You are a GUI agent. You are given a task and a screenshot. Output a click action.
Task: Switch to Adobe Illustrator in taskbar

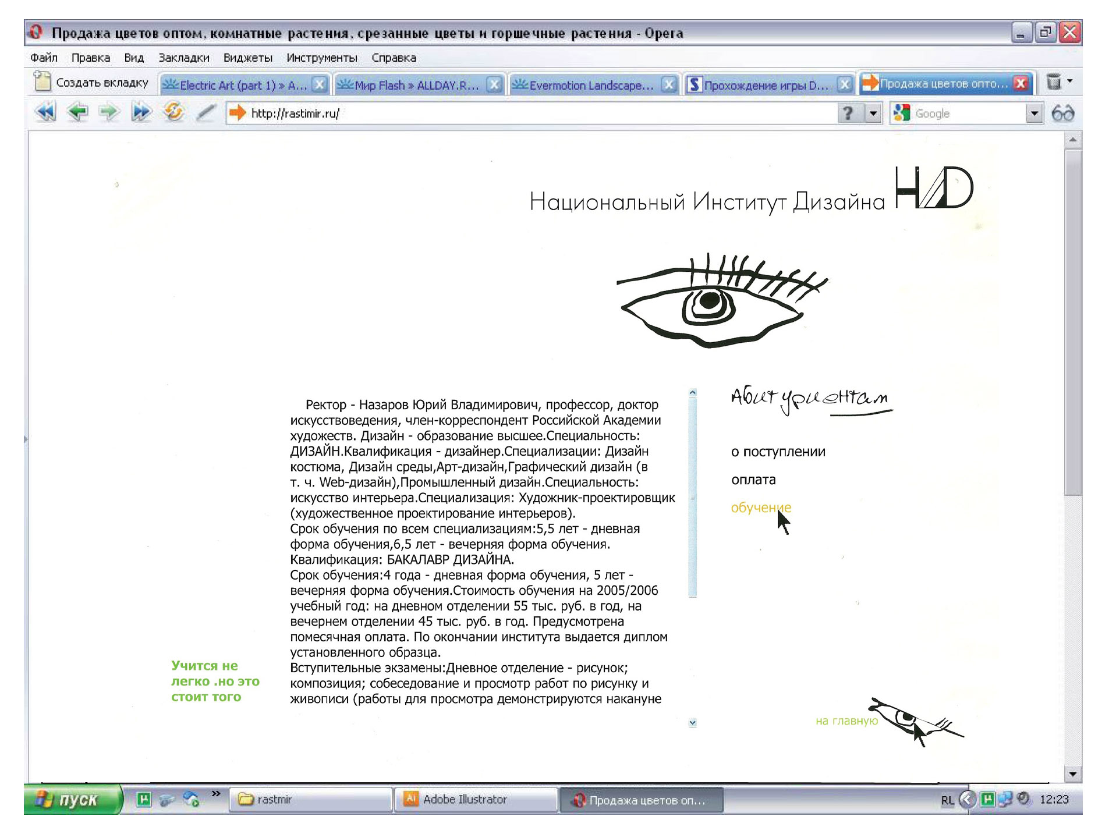[476, 799]
